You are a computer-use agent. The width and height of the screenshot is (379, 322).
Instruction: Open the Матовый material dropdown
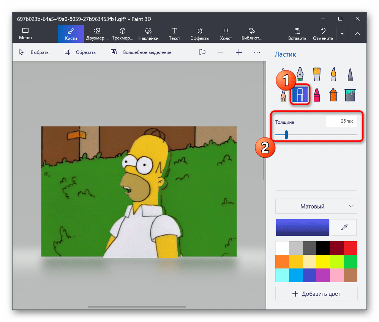316,207
